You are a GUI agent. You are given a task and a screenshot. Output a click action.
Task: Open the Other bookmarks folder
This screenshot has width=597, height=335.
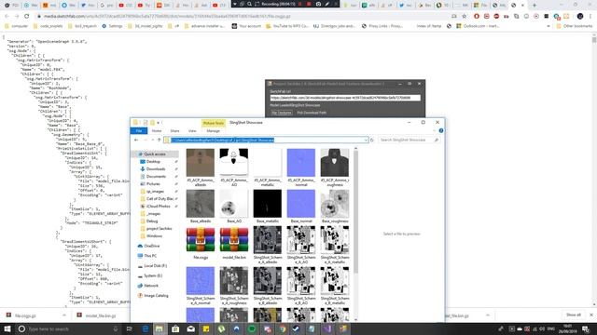coord(575,26)
